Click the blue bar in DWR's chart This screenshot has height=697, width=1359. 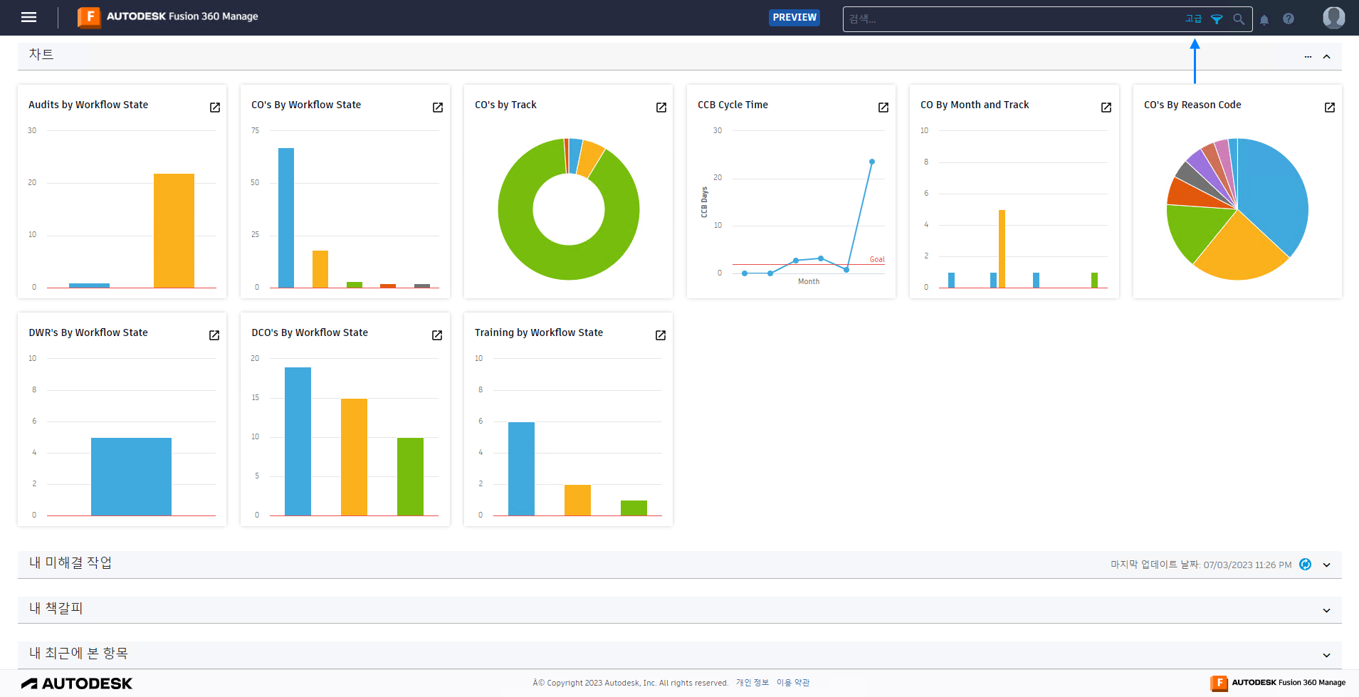tap(131, 476)
